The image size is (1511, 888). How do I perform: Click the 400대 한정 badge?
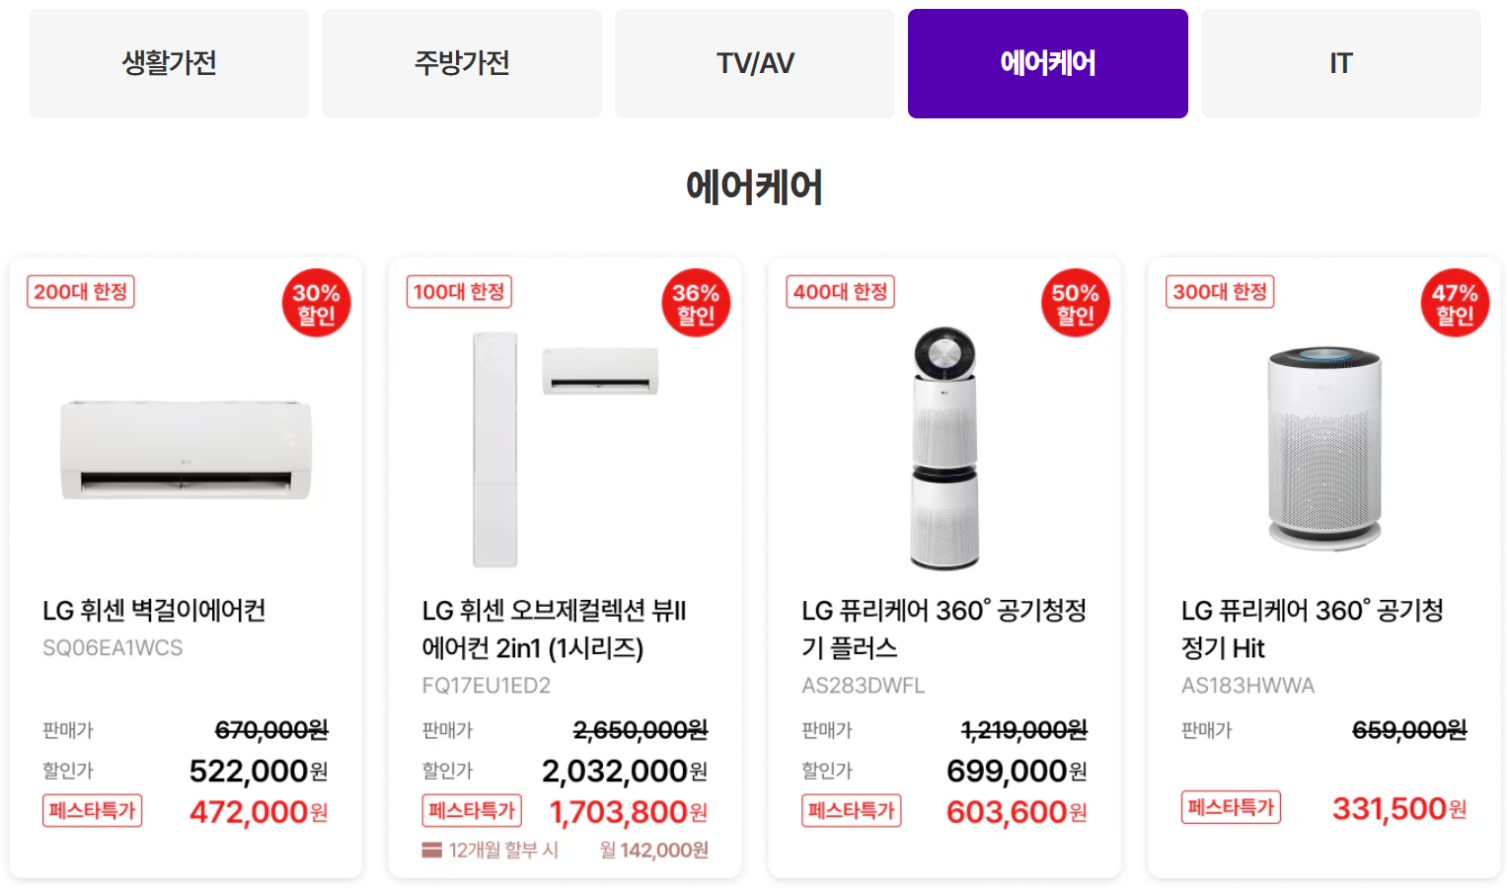(840, 291)
